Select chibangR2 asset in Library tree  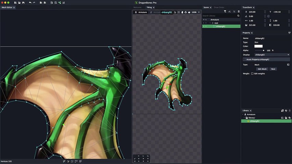(x=266, y=121)
